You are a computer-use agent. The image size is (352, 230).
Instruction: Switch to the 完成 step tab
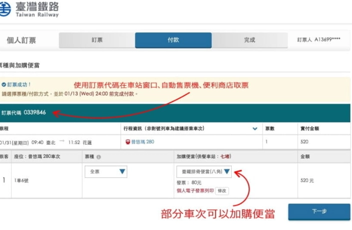pos(250,40)
